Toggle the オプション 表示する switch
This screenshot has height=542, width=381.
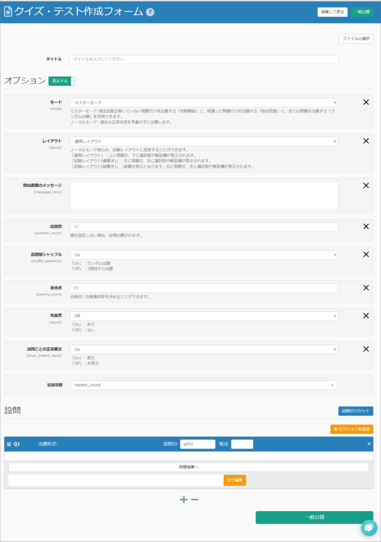(61, 81)
